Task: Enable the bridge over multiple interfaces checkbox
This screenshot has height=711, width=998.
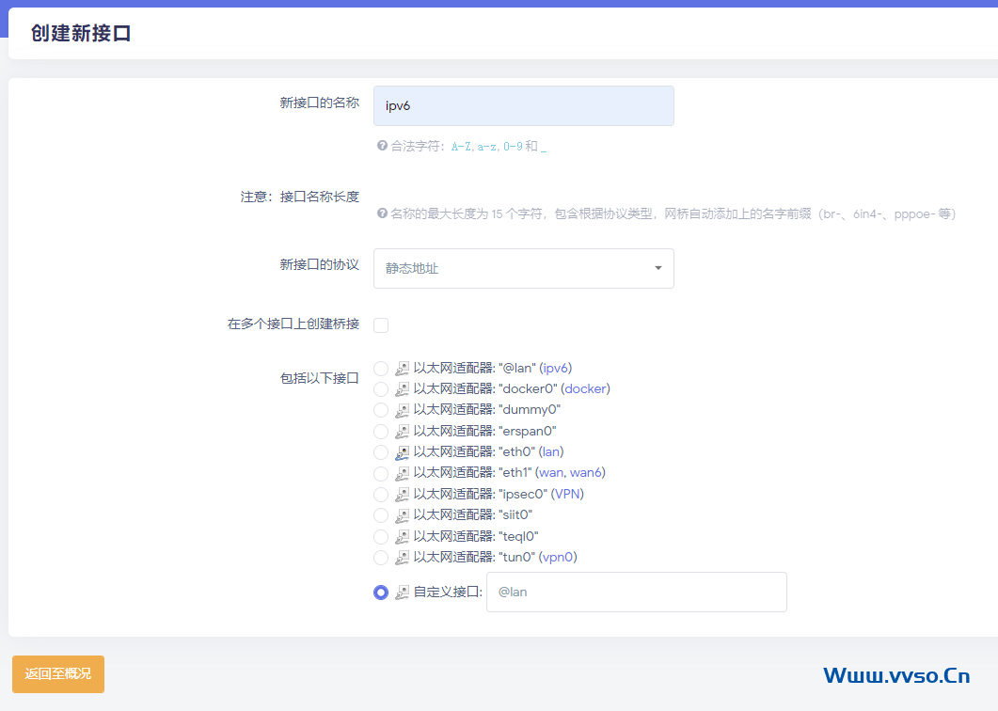Action: click(x=381, y=325)
